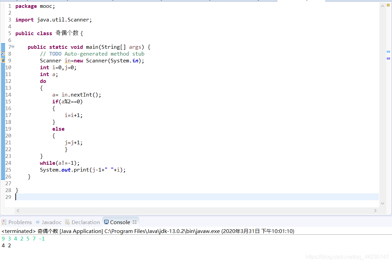Click the class name 奇偶个数
Viewport: 392px width, 263px height.
(x=67, y=33)
